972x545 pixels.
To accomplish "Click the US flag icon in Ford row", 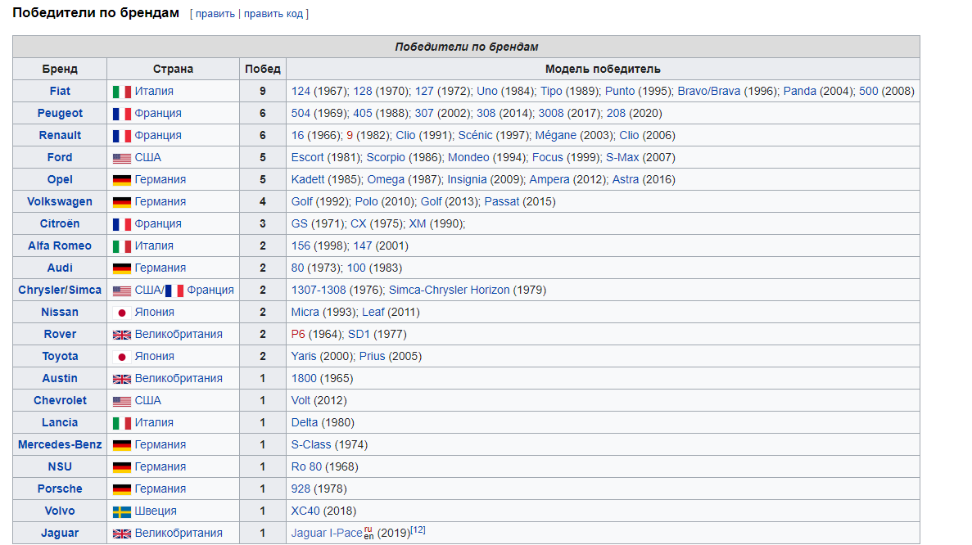I will coord(121,158).
